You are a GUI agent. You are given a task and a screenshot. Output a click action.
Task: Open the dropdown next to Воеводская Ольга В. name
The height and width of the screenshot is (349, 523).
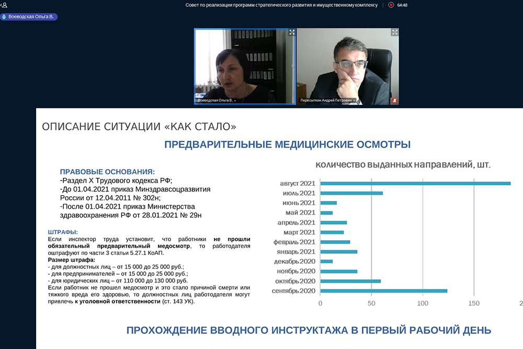click(x=235, y=100)
